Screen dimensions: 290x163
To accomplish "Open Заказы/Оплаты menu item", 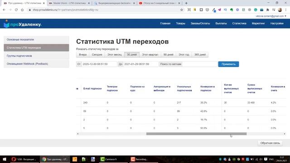I will pos(200,24).
